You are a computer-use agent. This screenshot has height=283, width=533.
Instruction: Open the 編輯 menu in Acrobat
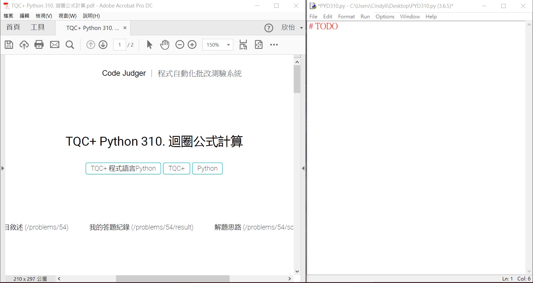(24, 16)
